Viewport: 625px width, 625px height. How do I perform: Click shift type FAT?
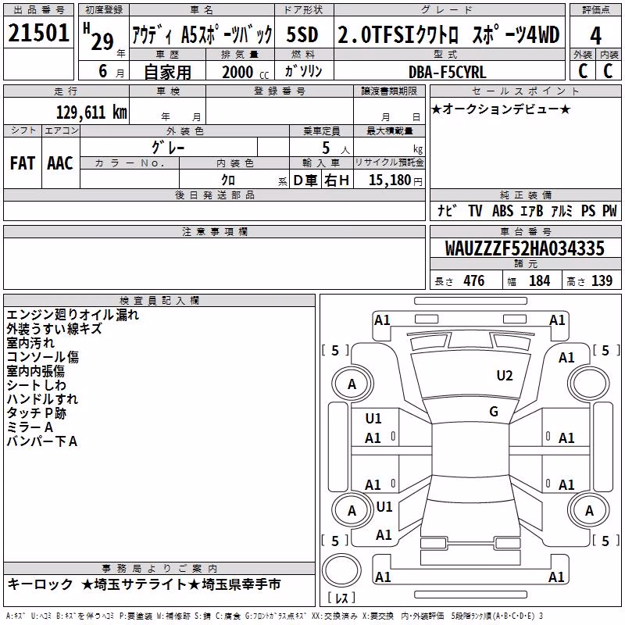pos(23,163)
